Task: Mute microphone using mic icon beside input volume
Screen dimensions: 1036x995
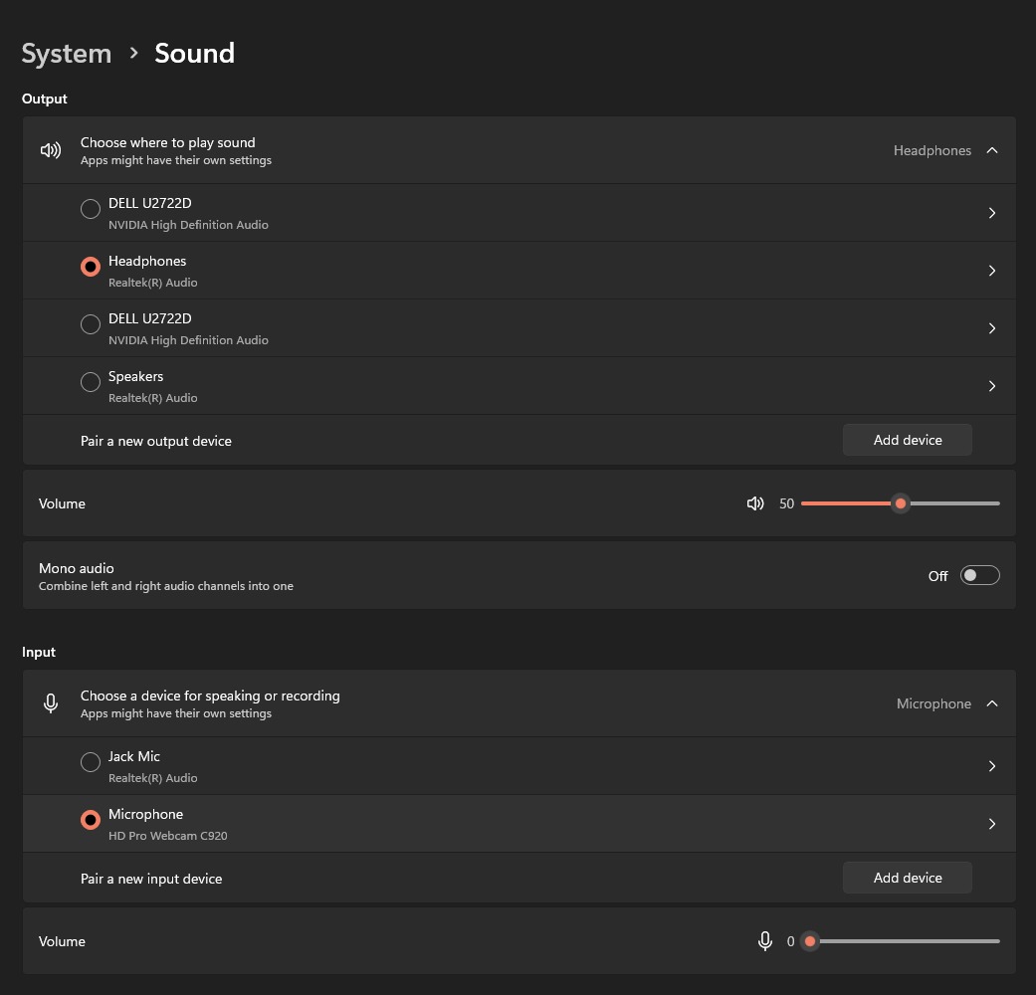Action: 764,941
